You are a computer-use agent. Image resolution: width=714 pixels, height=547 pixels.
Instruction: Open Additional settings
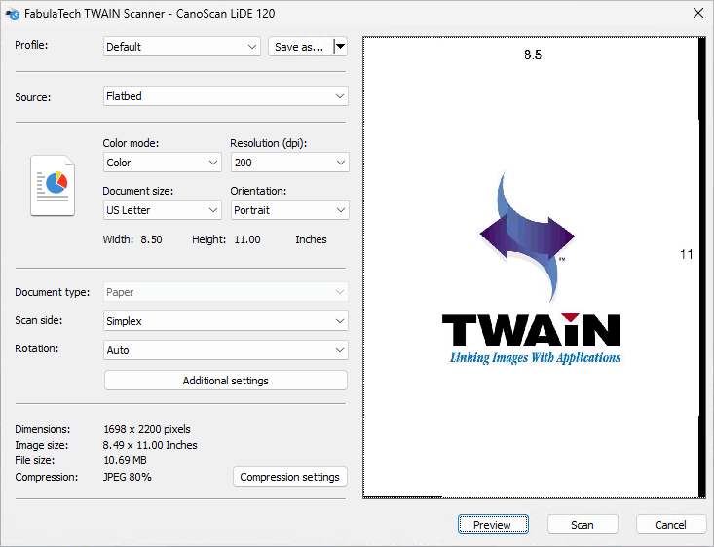[x=225, y=381]
